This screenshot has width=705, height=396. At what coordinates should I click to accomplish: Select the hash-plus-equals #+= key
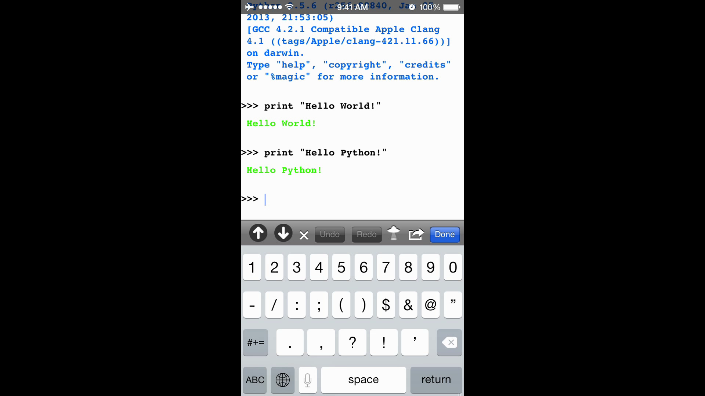point(255,342)
